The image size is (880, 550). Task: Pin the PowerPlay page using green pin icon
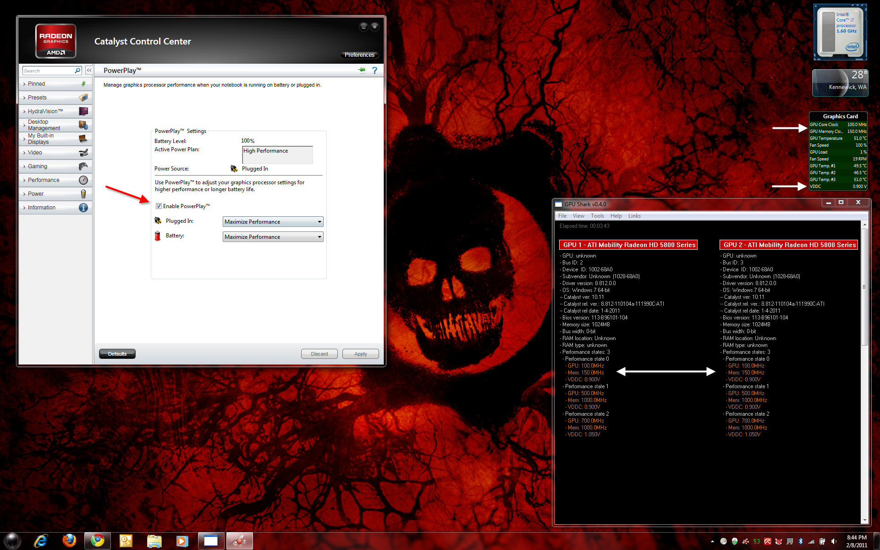pos(362,70)
